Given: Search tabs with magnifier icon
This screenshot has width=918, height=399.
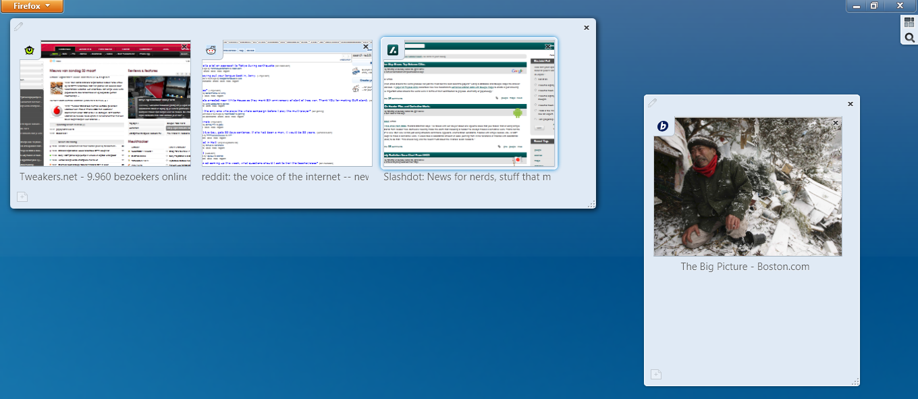Looking at the screenshot, I should pyautogui.click(x=909, y=37).
